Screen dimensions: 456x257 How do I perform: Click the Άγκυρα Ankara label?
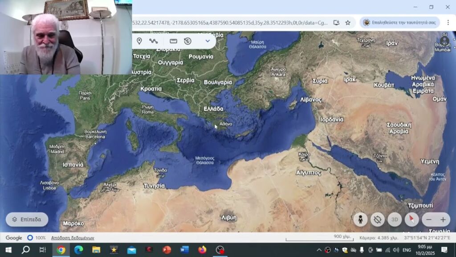pos(278,72)
